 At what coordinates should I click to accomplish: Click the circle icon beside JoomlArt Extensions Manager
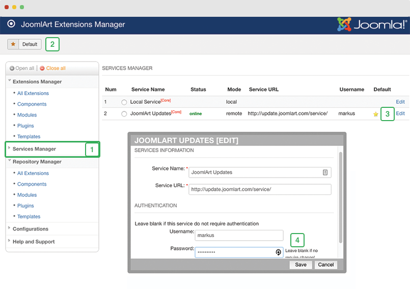click(11, 24)
